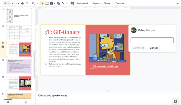Open the new slide layout dropdown arrow
Image resolution: width=181 pixels, height=105 pixels.
[x=9, y=4]
